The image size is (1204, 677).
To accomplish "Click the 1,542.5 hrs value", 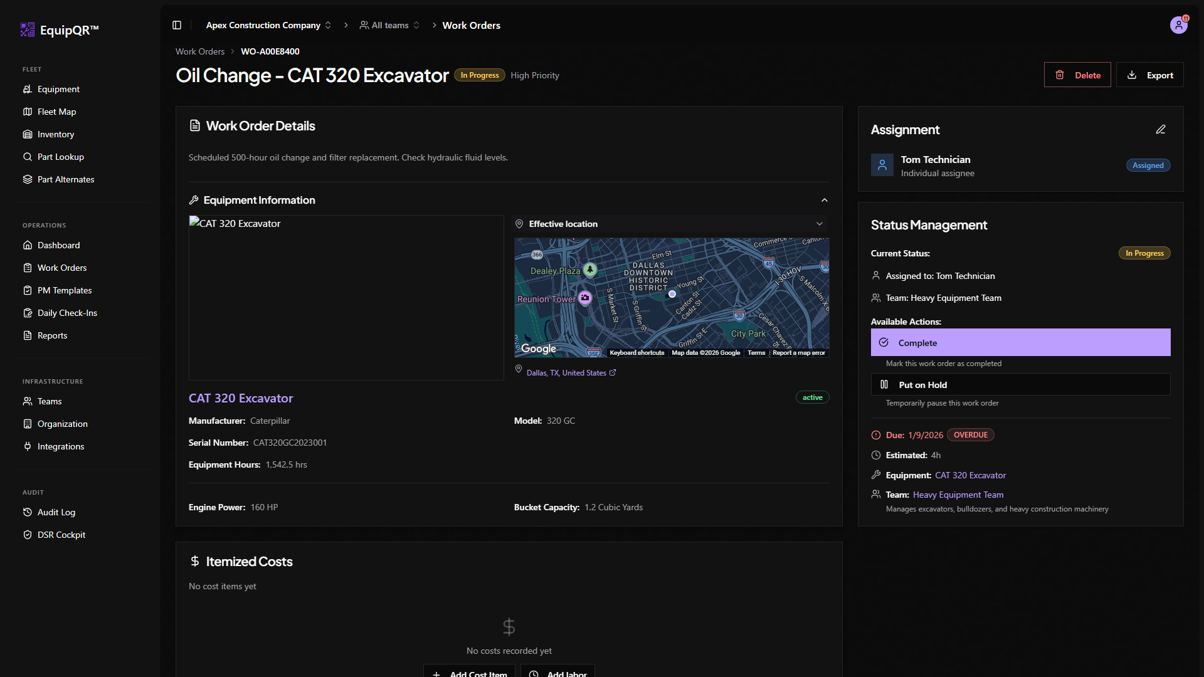I will coord(286,464).
